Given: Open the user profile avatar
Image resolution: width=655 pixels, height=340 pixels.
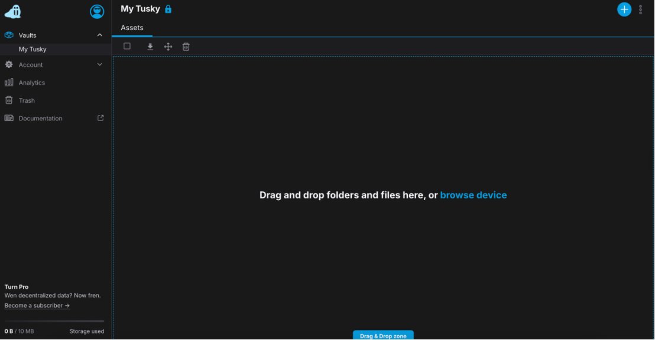Looking at the screenshot, I should click(97, 11).
